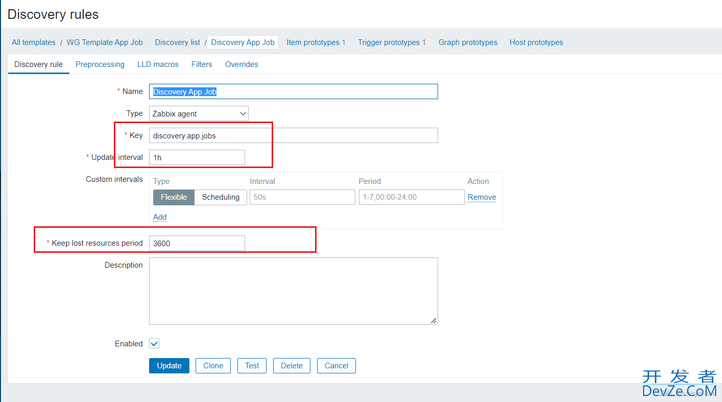
Task: Open Host prototypes link
Action: [x=536, y=42]
